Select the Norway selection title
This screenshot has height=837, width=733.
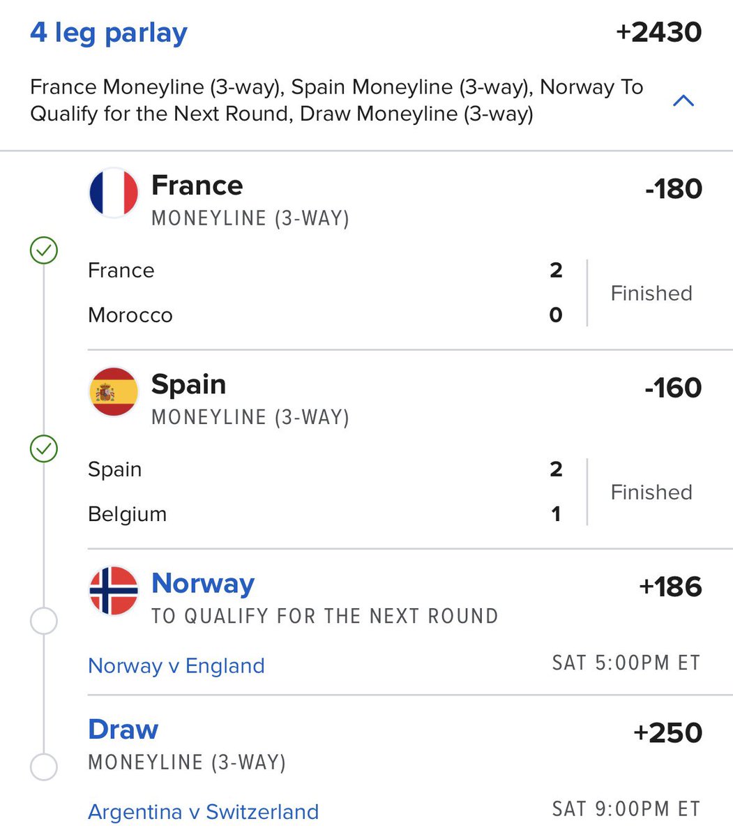(x=203, y=584)
